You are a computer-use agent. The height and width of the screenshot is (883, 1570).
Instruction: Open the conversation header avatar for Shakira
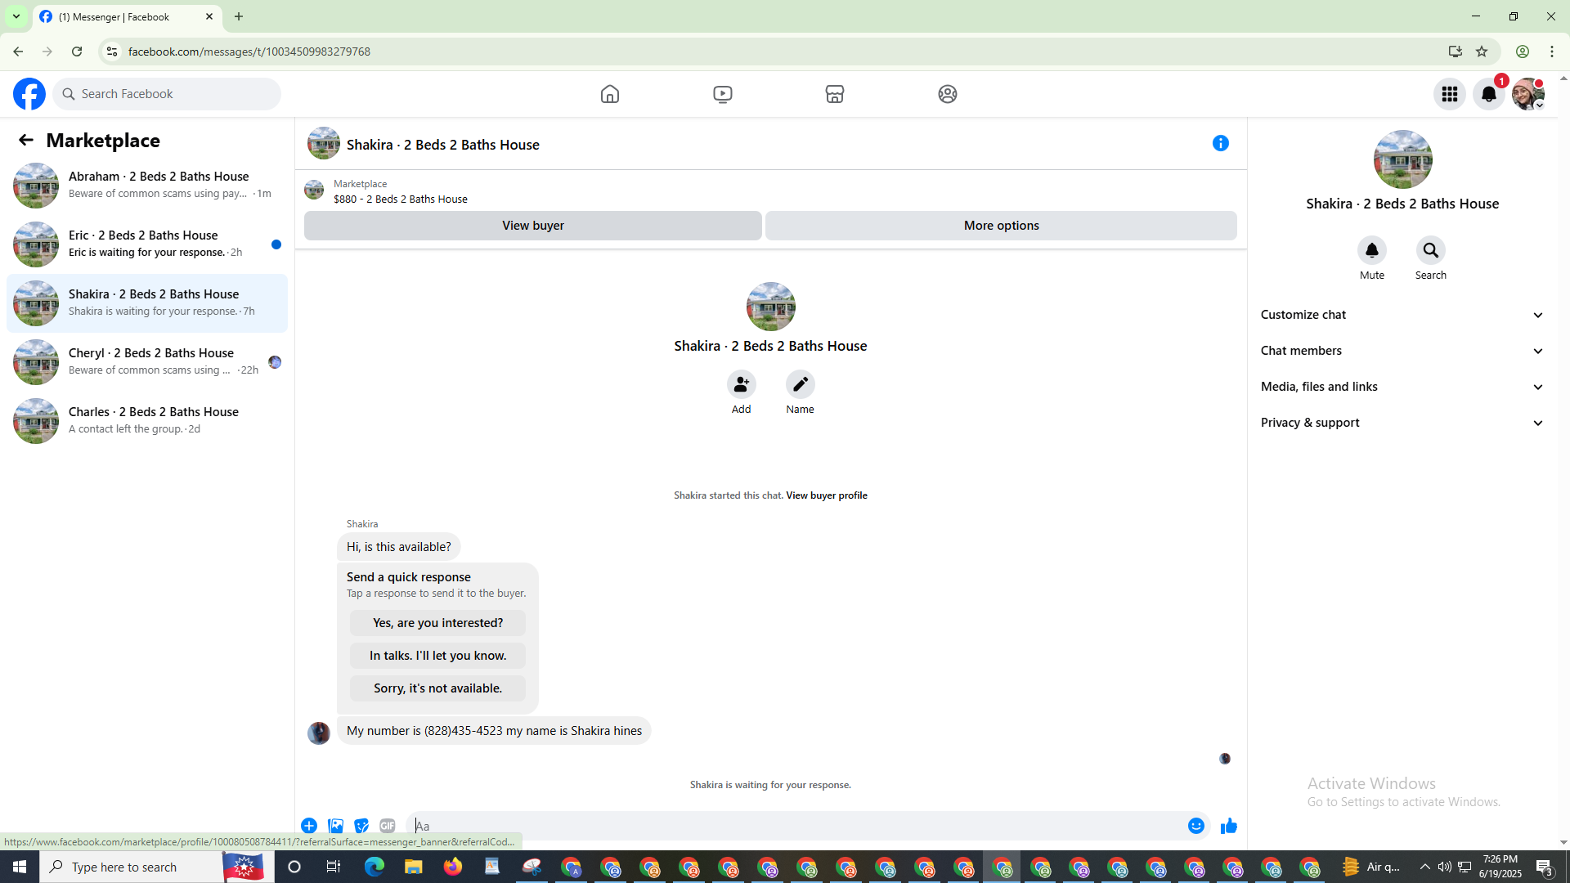324,144
